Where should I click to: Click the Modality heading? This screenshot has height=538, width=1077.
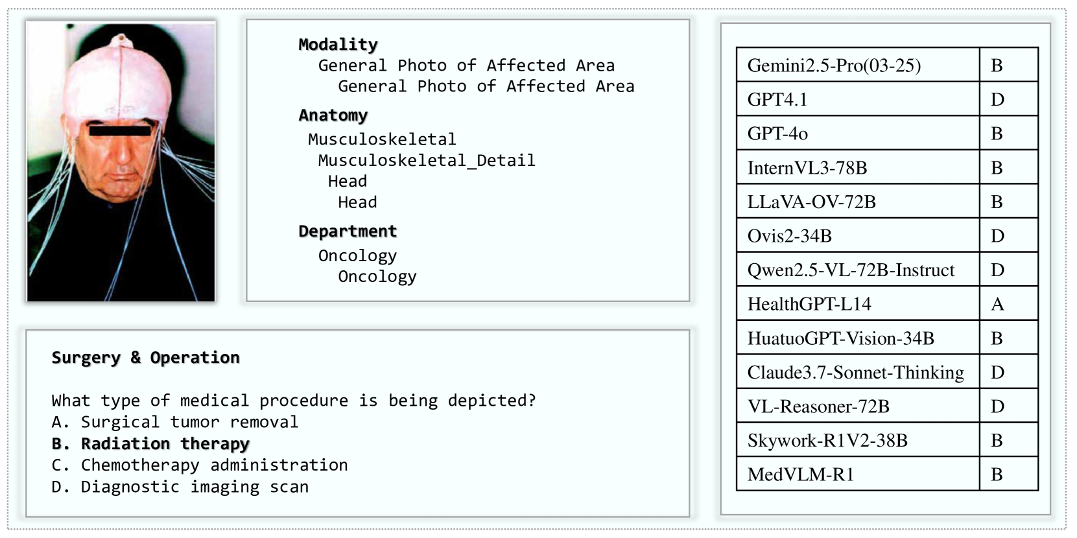pos(338,44)
